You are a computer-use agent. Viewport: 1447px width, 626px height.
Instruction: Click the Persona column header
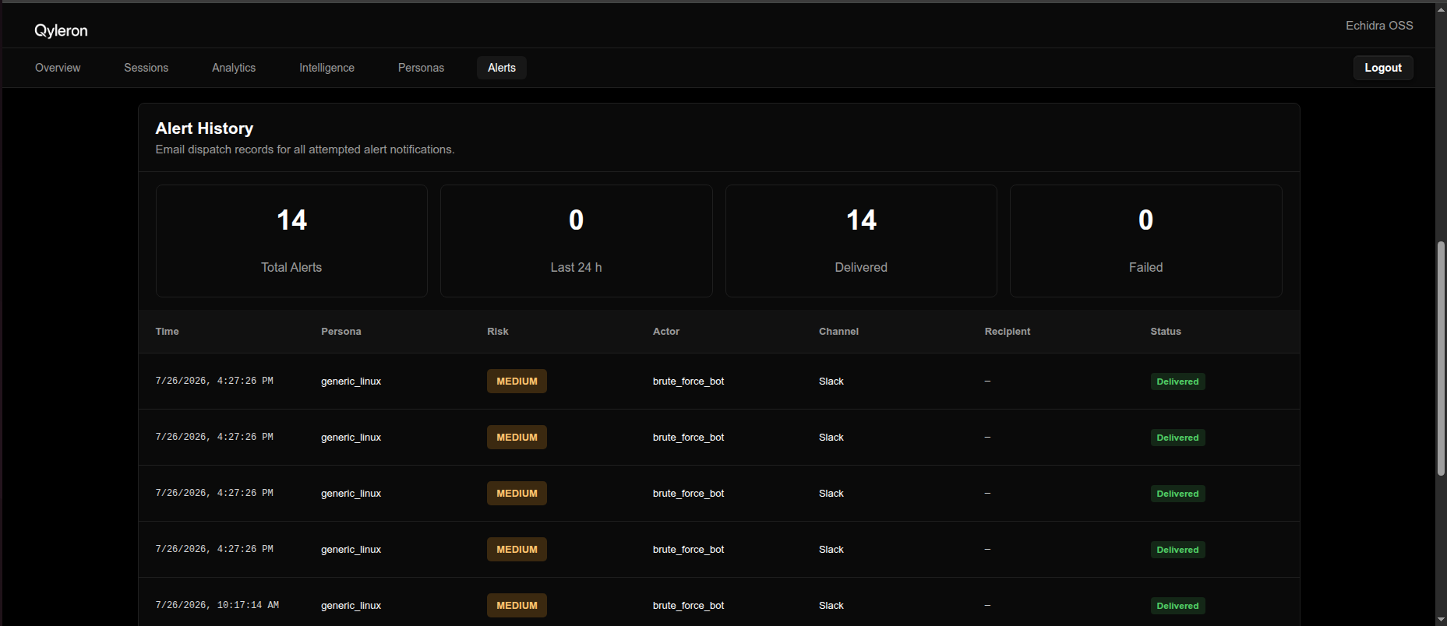tap(341, 332)
